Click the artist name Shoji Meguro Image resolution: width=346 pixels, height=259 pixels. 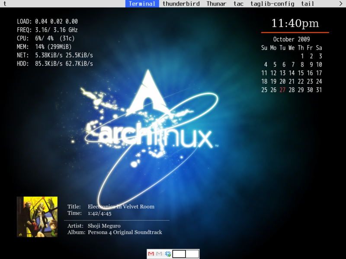coord(104,226)
